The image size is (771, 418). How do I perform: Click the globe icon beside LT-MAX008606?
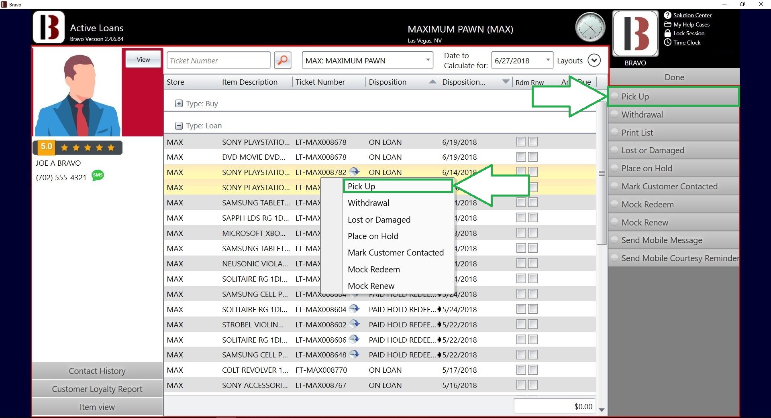click(354, 339)
